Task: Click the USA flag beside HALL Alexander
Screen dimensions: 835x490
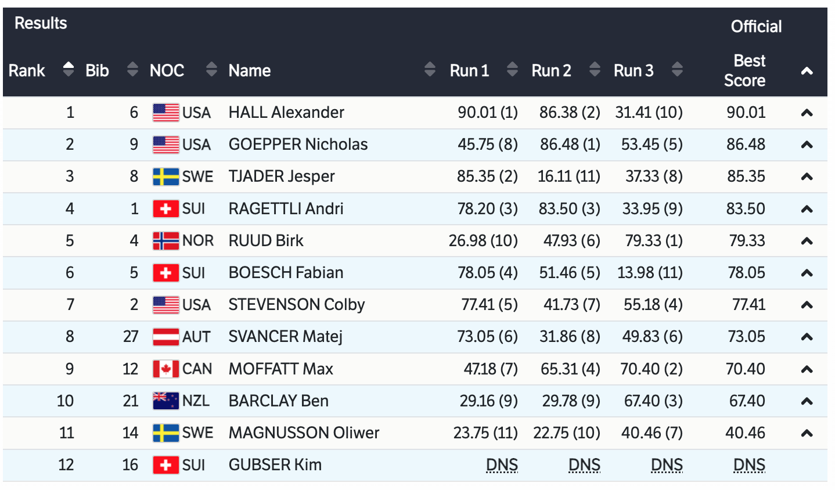Action: coord(165,113)
